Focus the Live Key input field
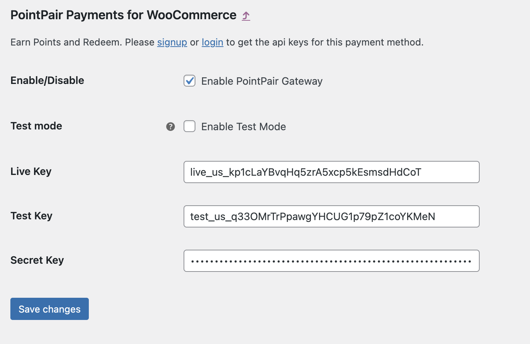Screen dimensions: 530x344 point(332,172)
